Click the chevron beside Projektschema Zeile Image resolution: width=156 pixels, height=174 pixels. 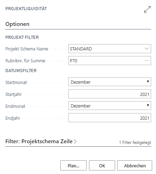75,141
